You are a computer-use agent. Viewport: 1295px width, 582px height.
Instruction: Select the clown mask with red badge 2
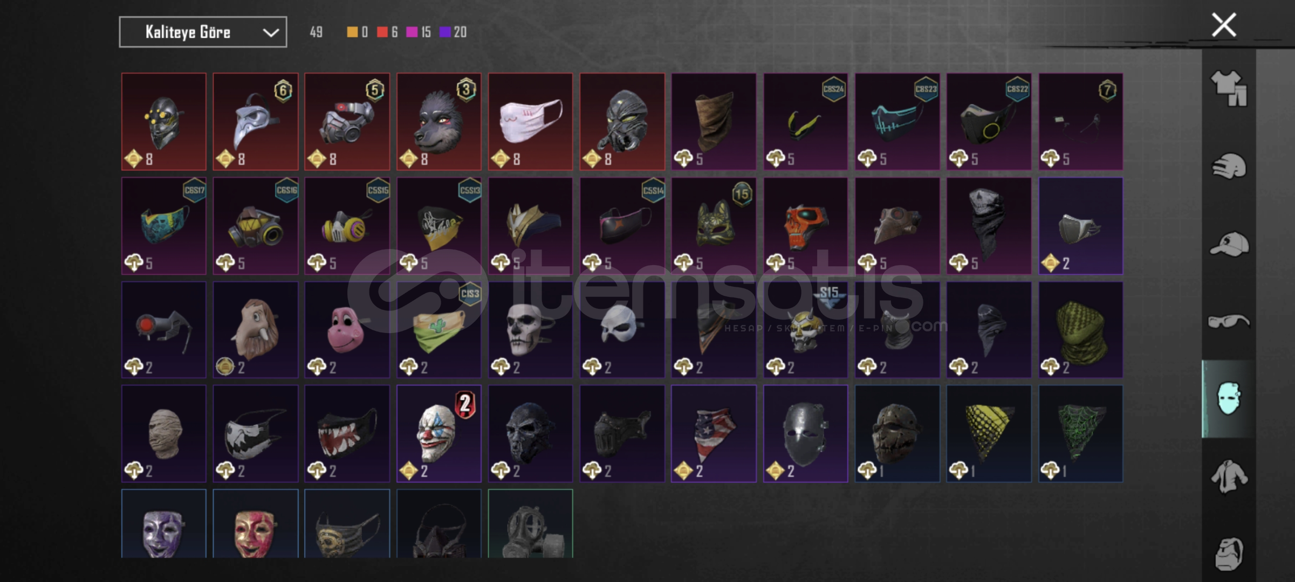(439, 433)
